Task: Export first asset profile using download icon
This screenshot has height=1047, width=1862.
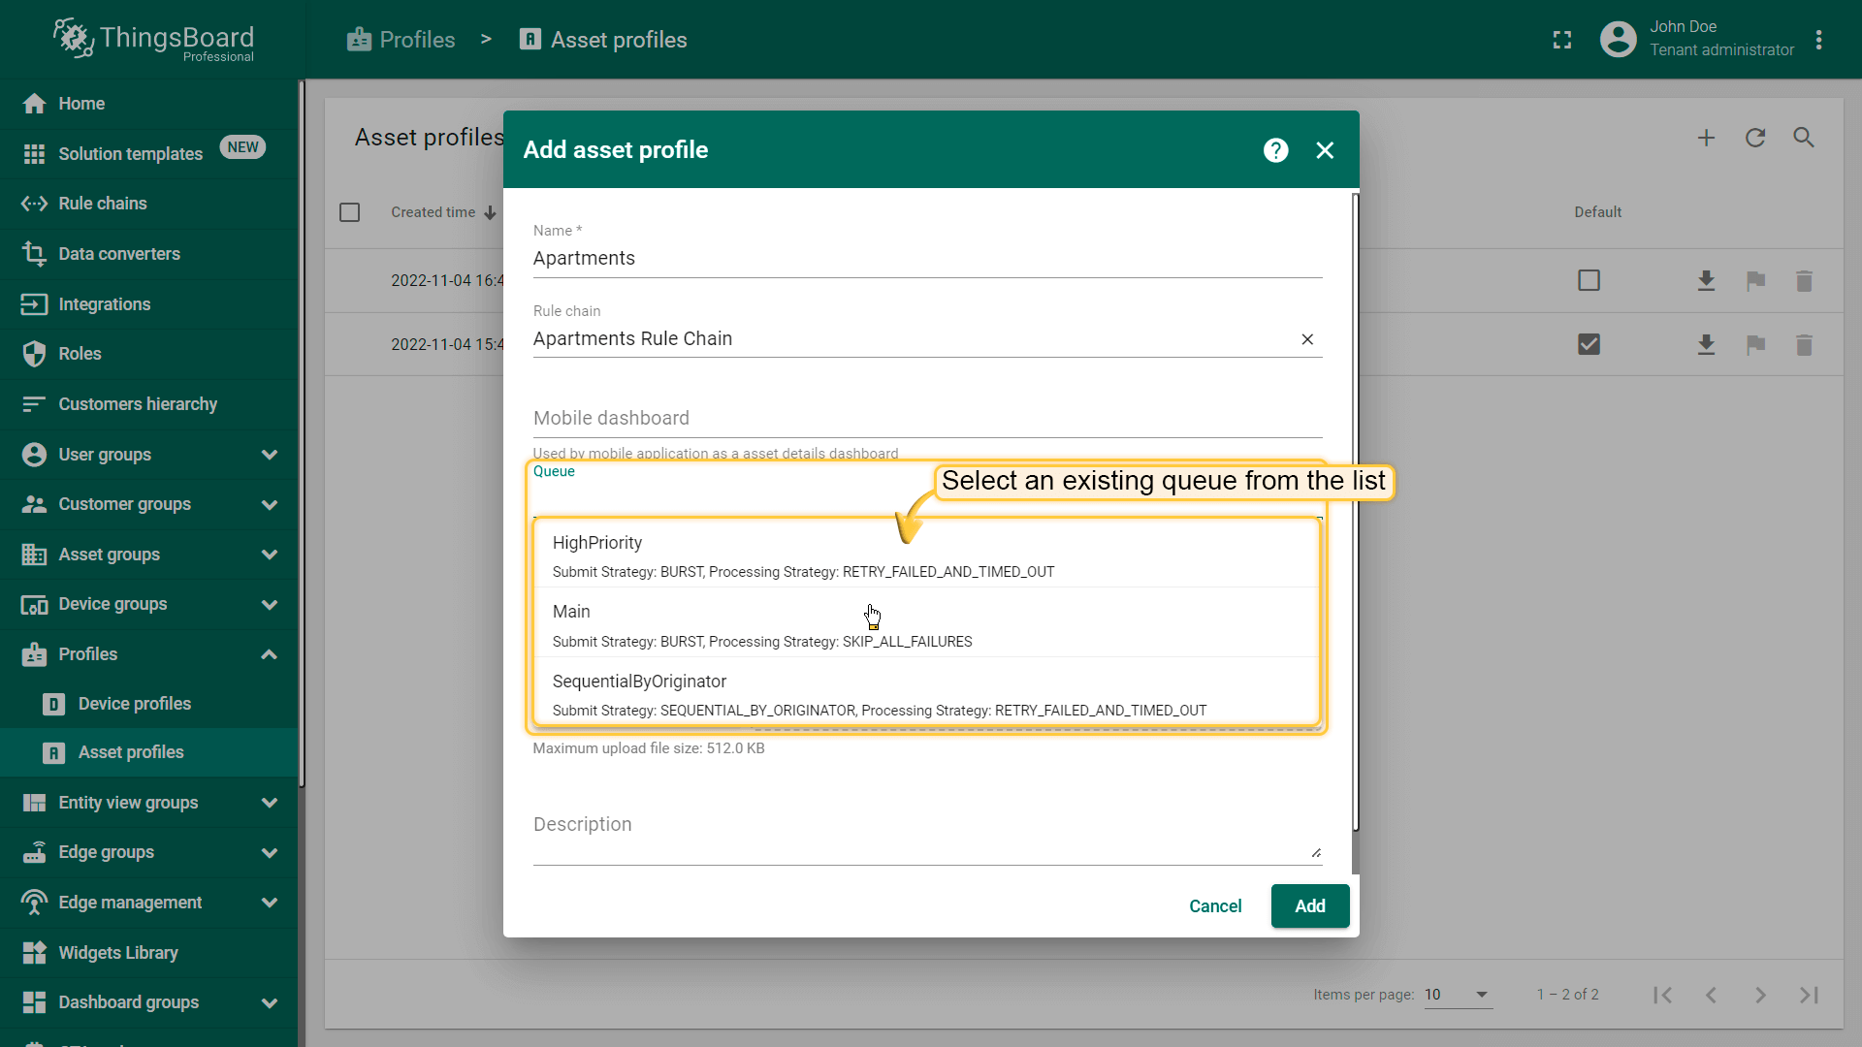Action: point(1706,281)
